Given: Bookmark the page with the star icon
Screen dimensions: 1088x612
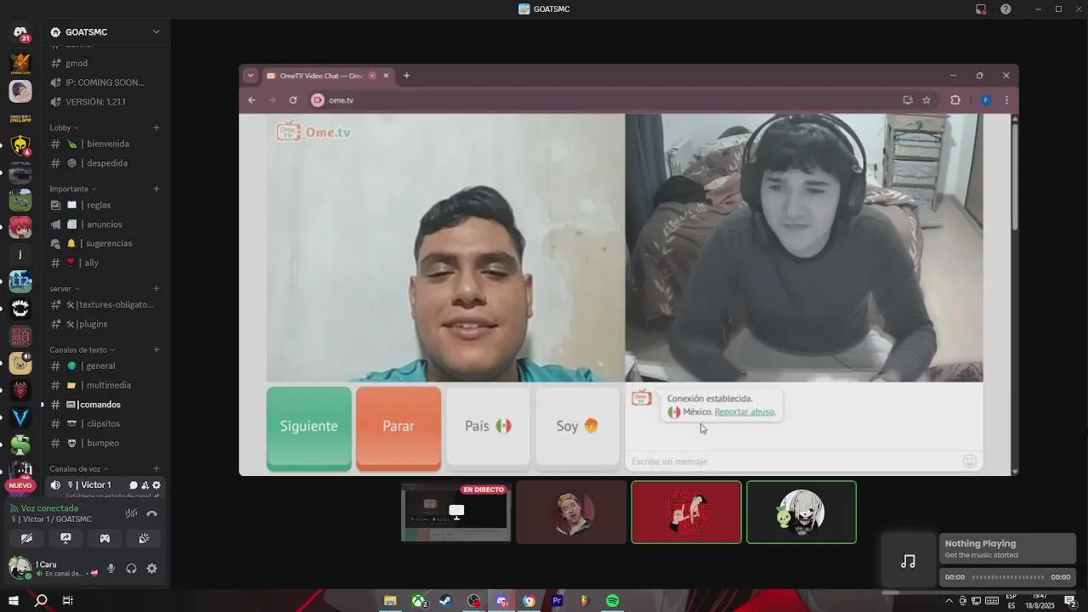Looking at the screenshot, I should pos(926,100).
